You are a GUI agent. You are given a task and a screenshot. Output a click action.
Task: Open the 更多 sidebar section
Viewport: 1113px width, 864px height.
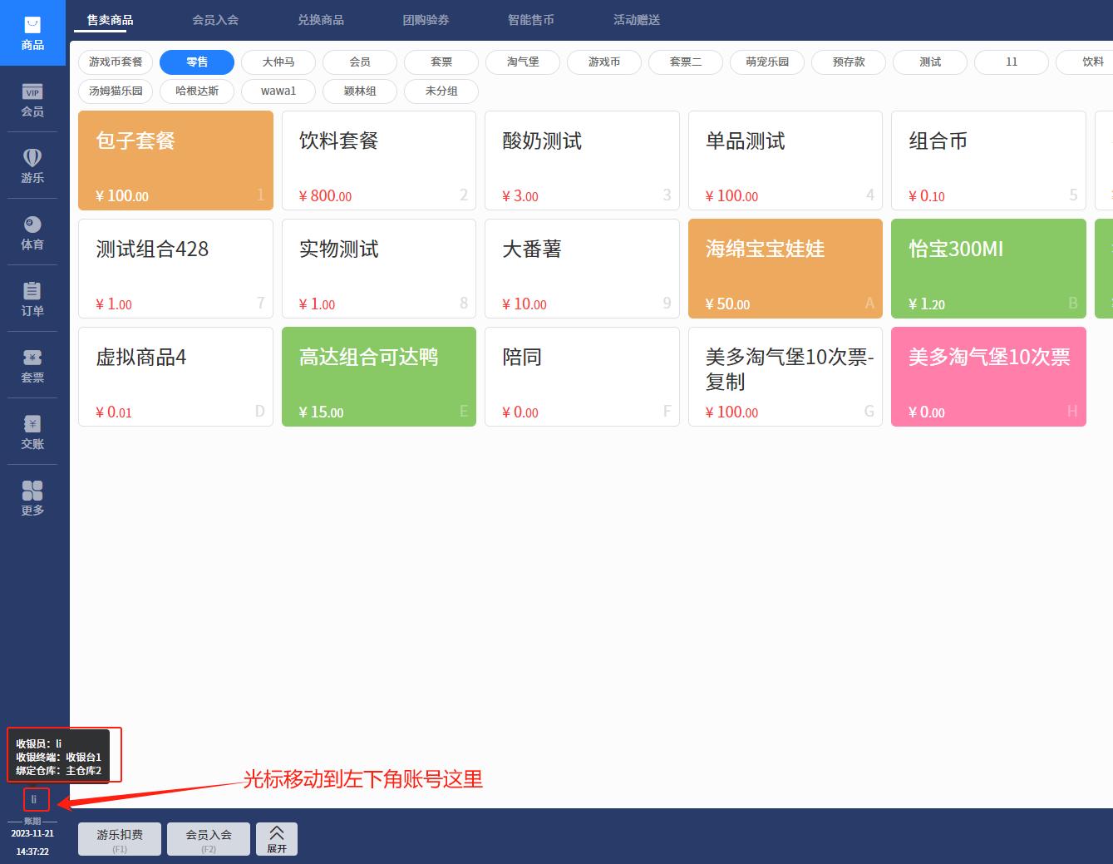pyautogui.click(x=32, y=499)
